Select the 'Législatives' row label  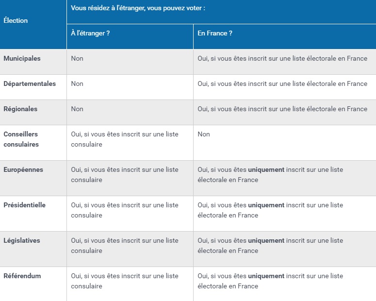pyautogui.click(x=22, y=240)
